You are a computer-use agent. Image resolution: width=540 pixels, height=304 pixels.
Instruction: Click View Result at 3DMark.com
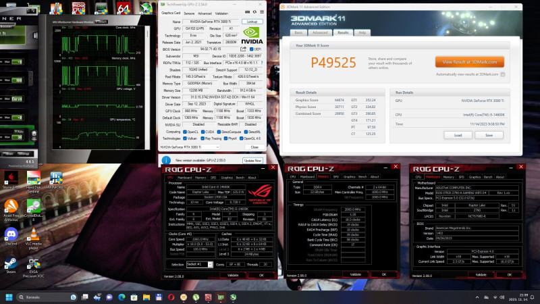[469, 62]
